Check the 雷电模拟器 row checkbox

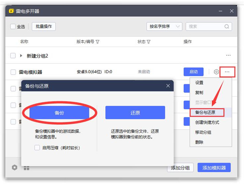click(13, 72)
